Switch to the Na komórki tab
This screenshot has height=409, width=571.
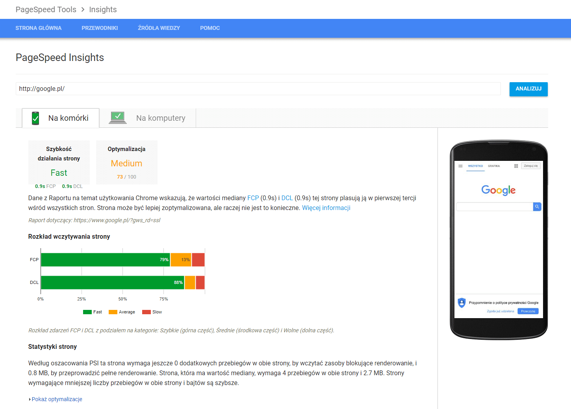pos(61,118)
